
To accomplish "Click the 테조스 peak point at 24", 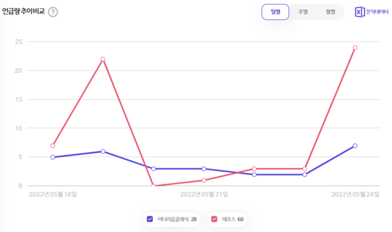I will click(355, 48).
